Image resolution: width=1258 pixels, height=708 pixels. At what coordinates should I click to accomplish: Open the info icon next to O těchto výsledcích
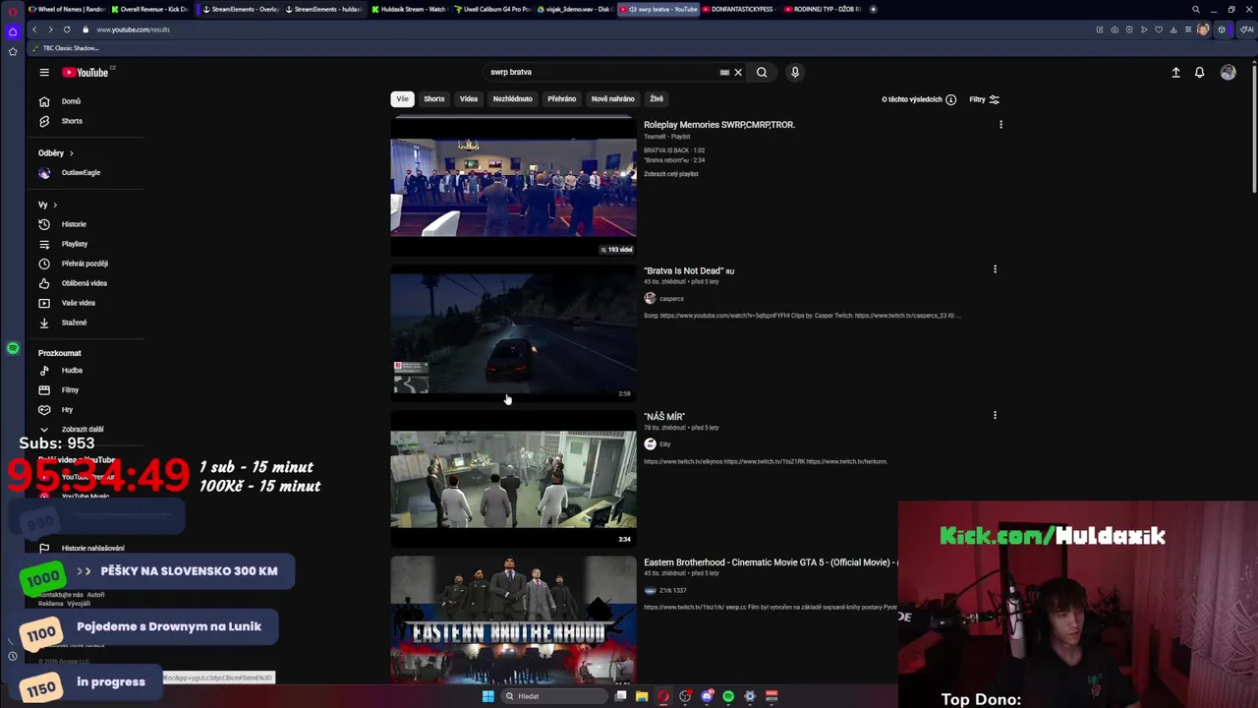coord(950,99)
